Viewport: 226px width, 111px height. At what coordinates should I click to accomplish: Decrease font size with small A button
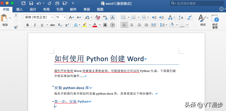[x=79, y=17]
